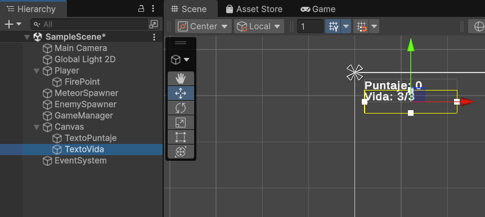485x217 pixels.
Task: Click the blue XY plane gizmo handle
Action: coord(418,94)
